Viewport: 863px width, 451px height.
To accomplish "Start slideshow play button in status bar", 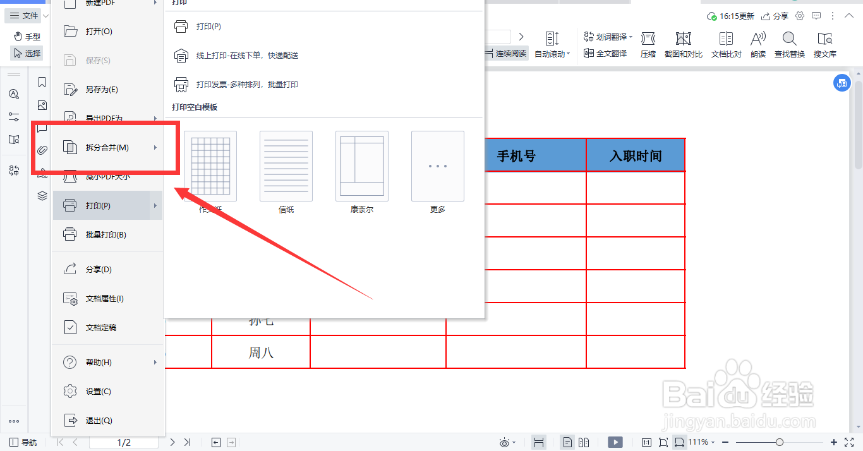I will point(615,443).
